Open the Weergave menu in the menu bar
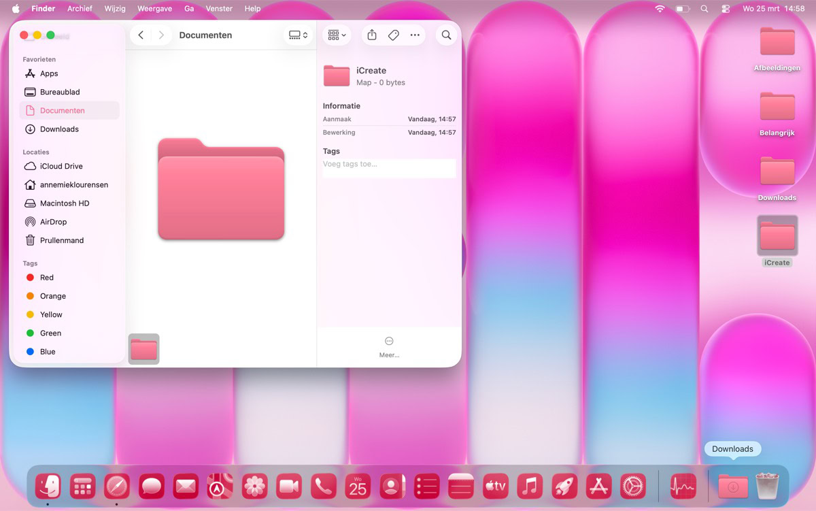 coord(154,8)
